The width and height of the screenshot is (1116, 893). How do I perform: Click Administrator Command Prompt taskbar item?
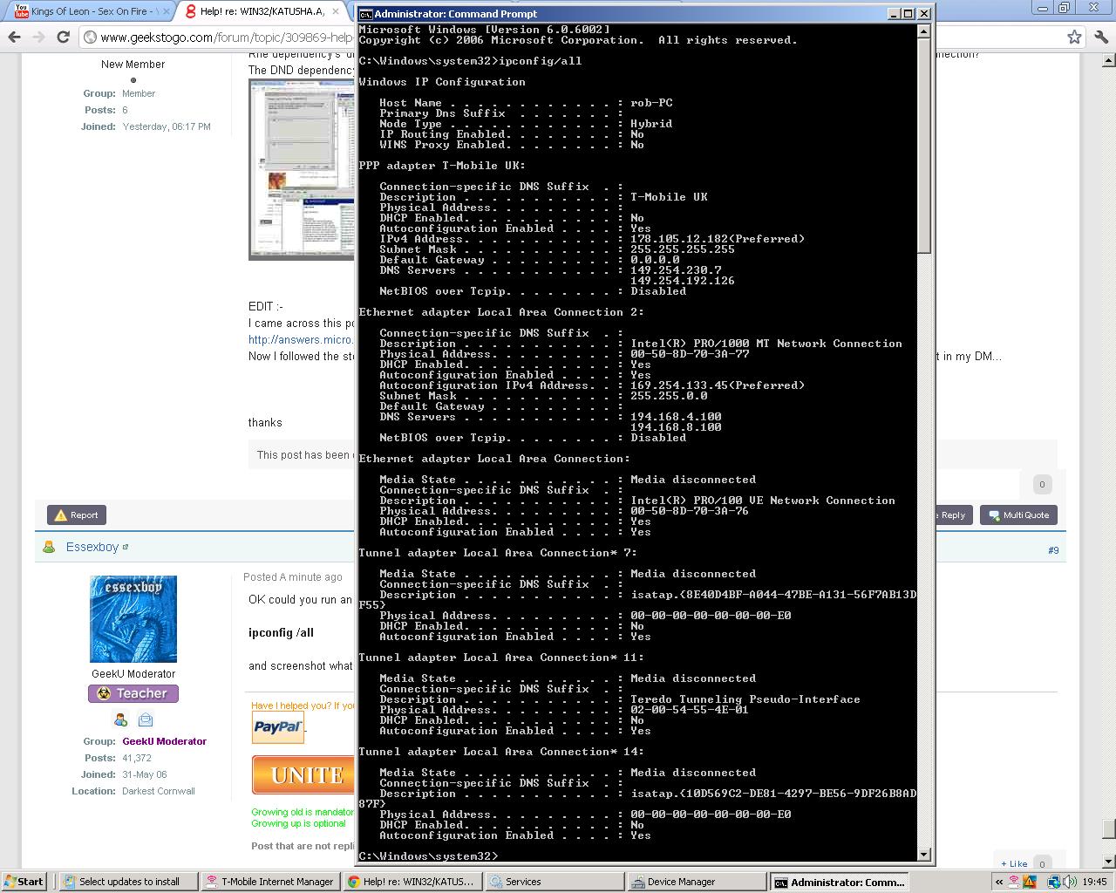pyautogui.click(x=839, y=882)
